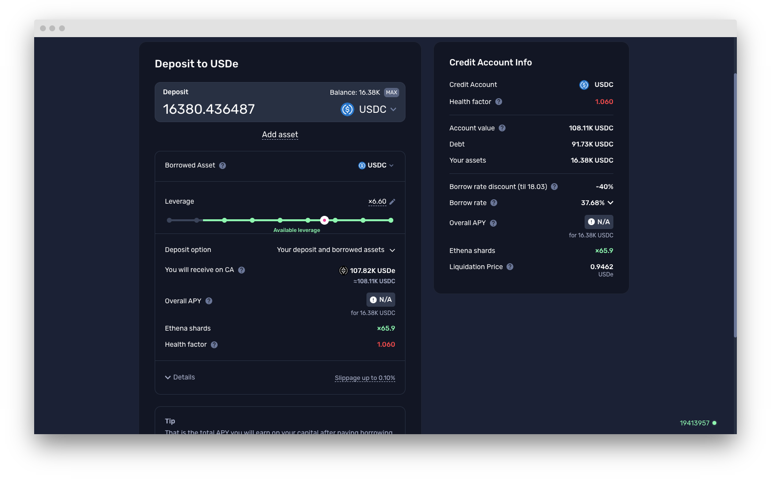
Task: Click the Add asset link
Action: (x=280, y=135)
